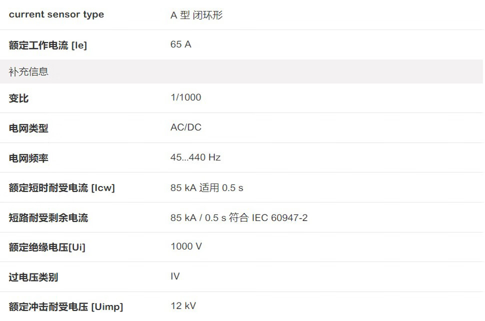Select the "IV" overvoltage category value

tap(175, 276)
